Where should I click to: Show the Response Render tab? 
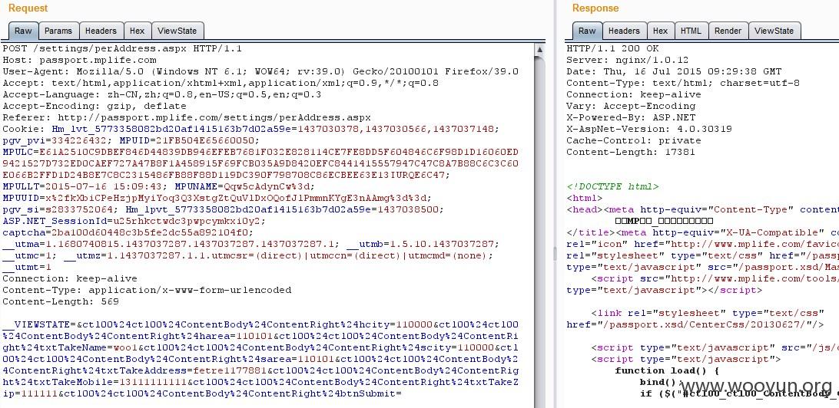(x=728, y=31)
